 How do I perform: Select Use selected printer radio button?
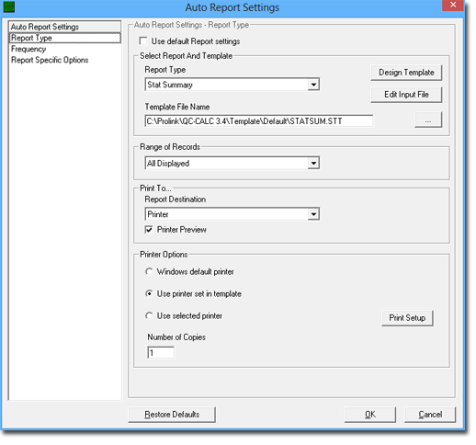[149, 315]
